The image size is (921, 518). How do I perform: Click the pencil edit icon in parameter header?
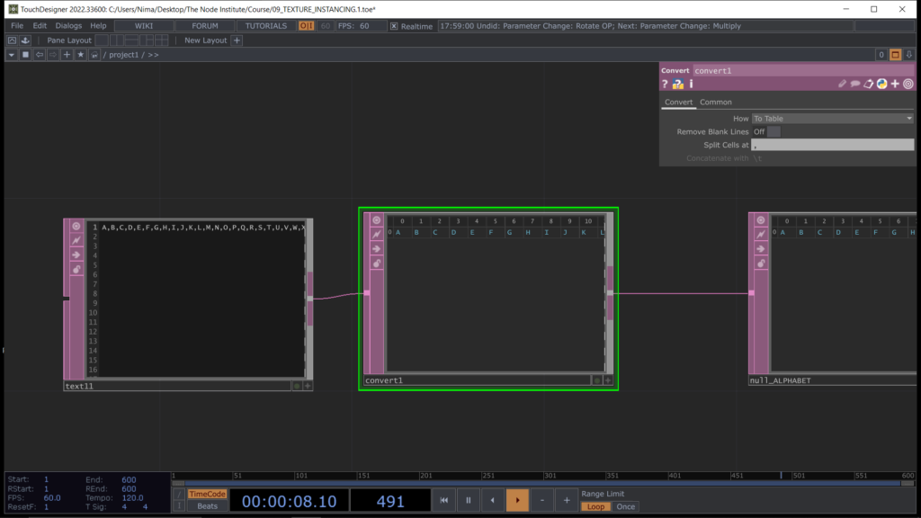click(x=842, y=84)
